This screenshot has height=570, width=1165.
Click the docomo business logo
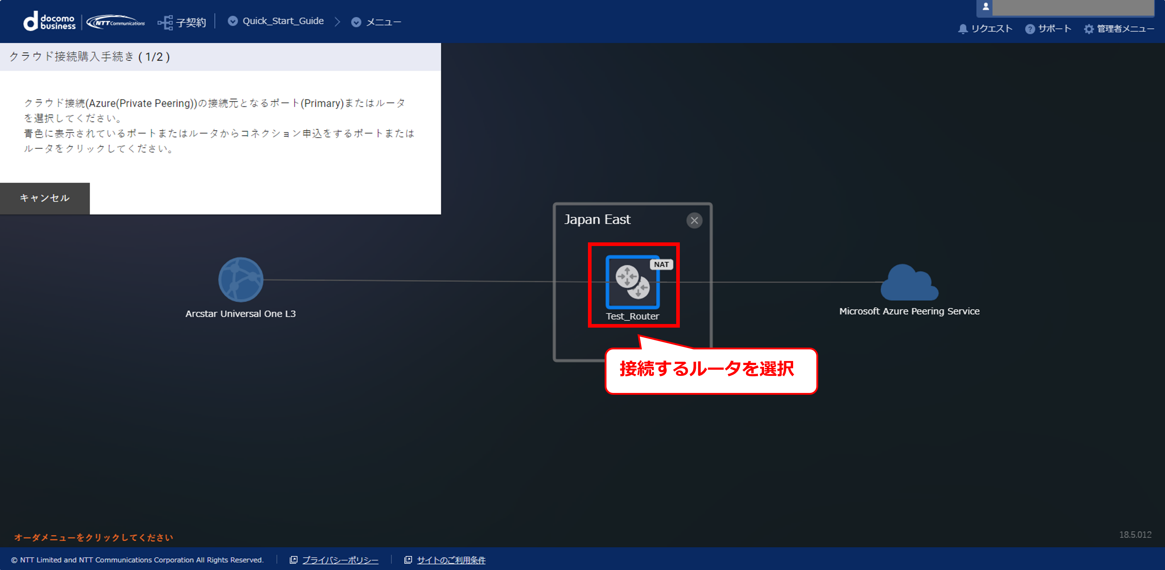point(50,22)
